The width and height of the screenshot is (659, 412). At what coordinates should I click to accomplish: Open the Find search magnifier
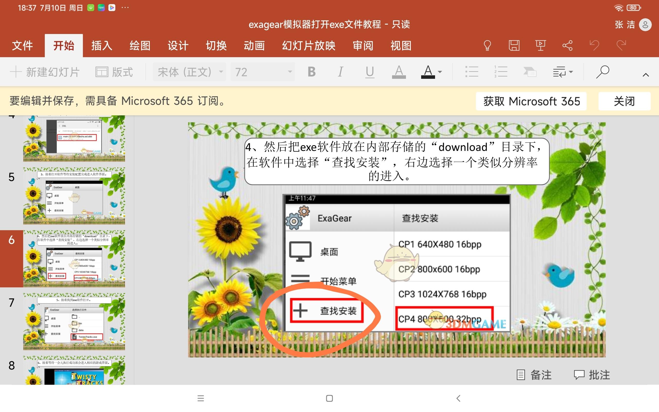tap(602, 72)
